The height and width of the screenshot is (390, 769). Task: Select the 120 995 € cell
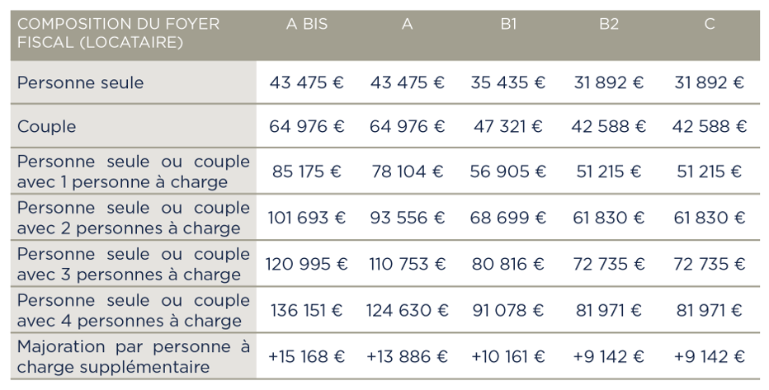tap(306, 264)
